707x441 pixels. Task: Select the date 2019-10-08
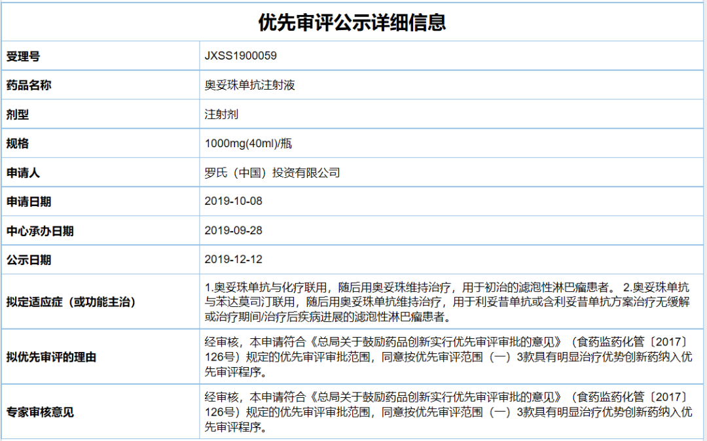click(x=234, y=202)
